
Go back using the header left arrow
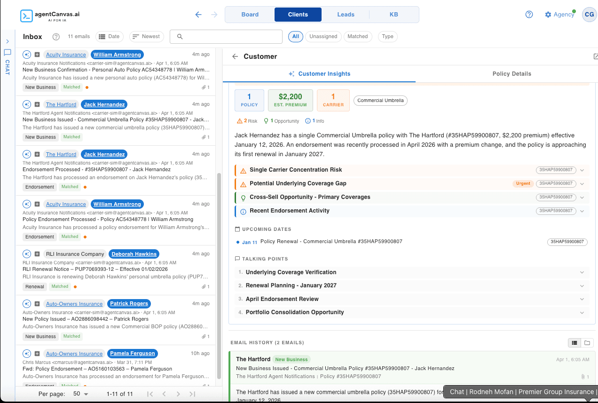coord(198,15)
